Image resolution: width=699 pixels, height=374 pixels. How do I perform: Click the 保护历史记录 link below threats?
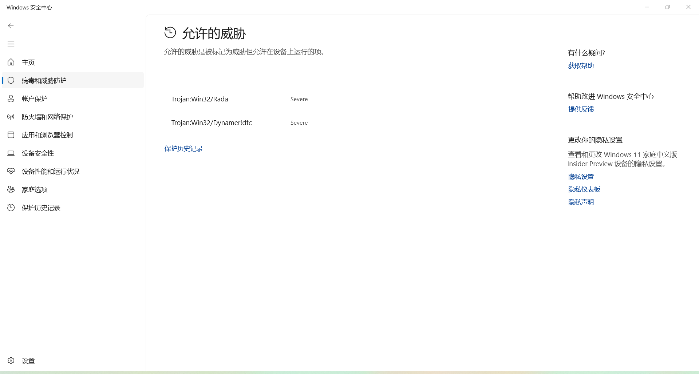pos(183,149)
